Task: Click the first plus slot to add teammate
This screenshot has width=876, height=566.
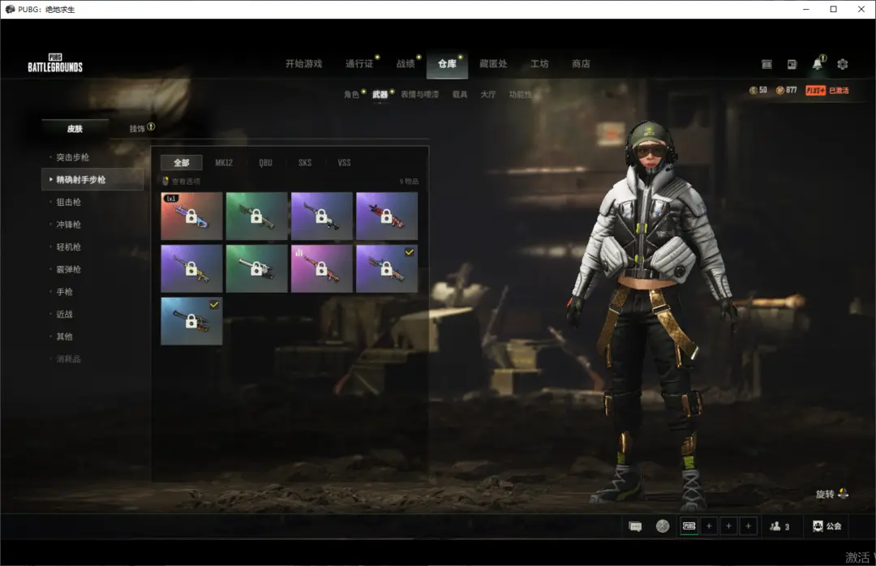Action: 710,526
